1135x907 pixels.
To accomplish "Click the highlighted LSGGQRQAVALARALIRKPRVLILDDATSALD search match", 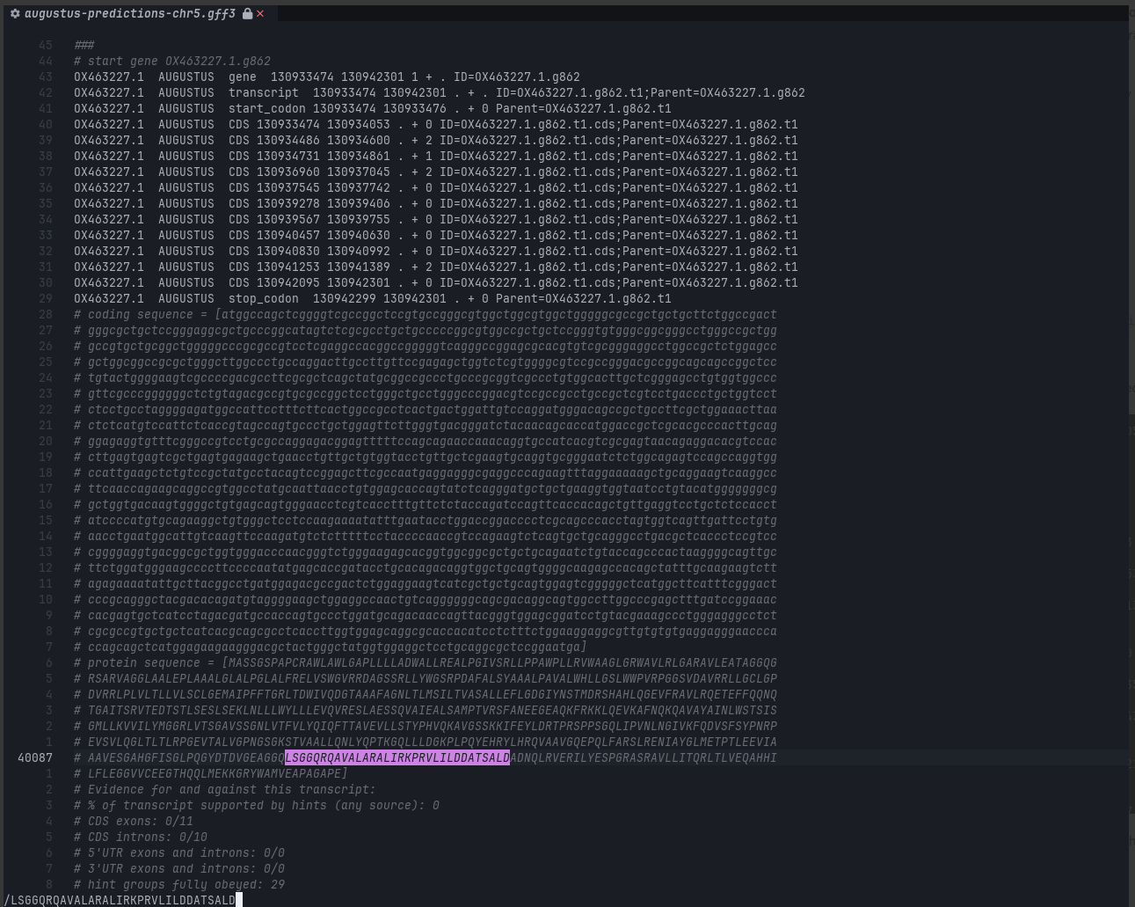I will (x=397, y=757).
